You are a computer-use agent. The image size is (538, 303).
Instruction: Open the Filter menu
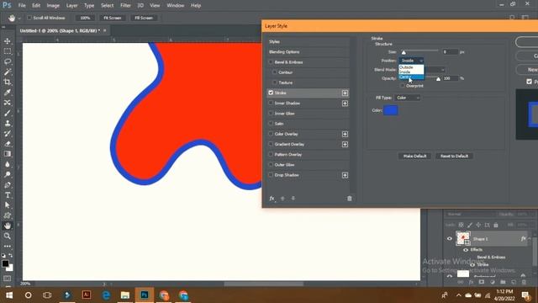point(125,6)
